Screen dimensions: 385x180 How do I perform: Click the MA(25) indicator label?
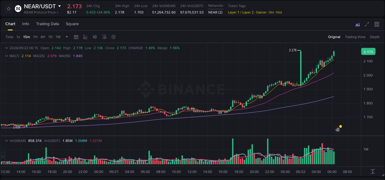39,56
